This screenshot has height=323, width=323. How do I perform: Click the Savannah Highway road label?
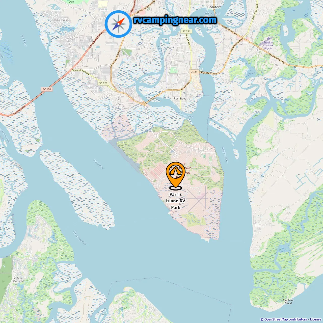pos(81,72)
